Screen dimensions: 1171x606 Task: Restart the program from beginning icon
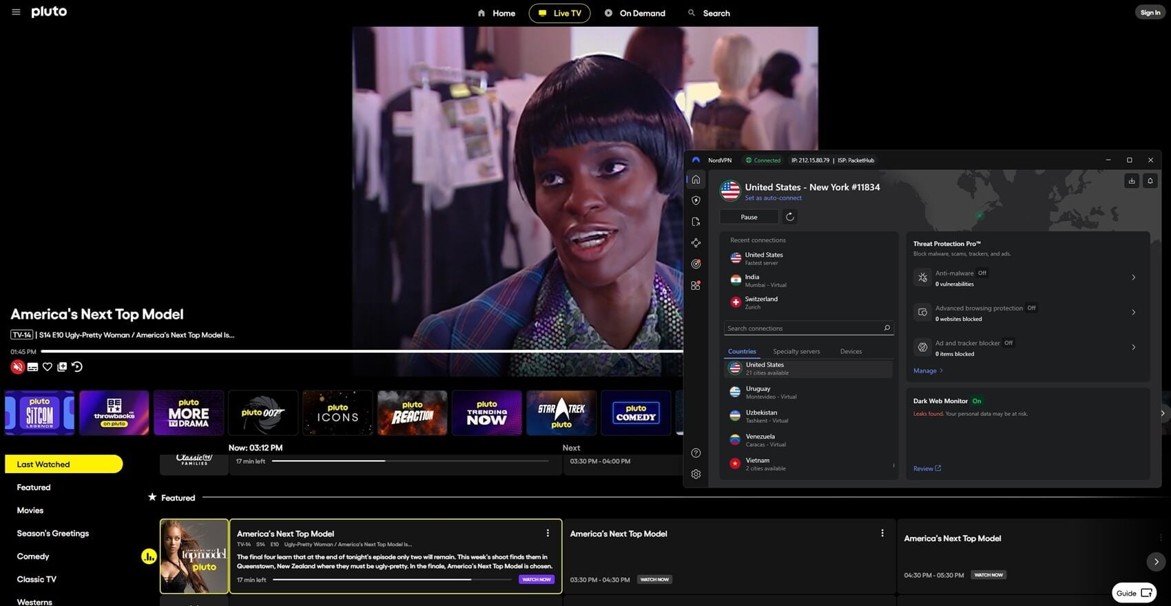(x=77, y=367)
